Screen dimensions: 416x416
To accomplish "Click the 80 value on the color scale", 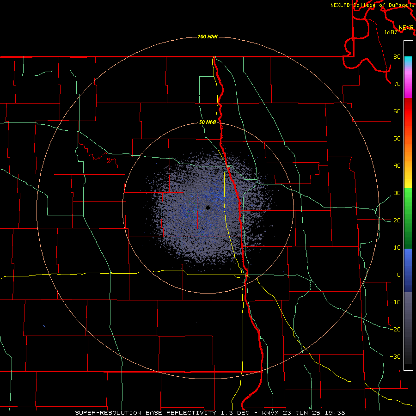I will point(397,57).
